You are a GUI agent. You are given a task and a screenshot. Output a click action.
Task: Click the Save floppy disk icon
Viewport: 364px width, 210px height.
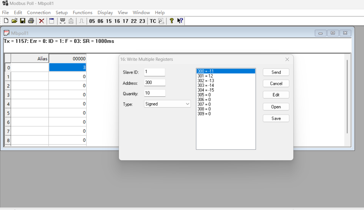tap(22, 21)
